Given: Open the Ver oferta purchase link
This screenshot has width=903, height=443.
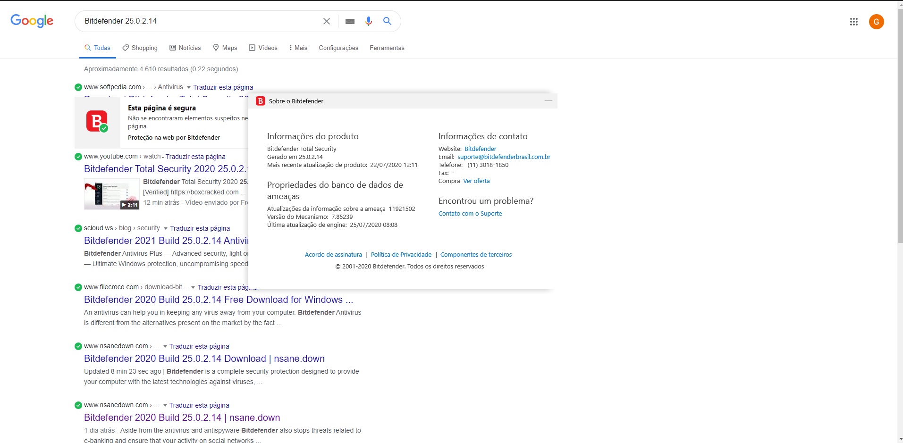Looking at the screenshot, I should pyautogui.click(x=476, y=181).
